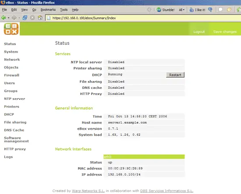Viewport: 241px width, 194px height.
Task: Click the HTTP Proxy Disabled status
Action: click(x=116, y=94)
